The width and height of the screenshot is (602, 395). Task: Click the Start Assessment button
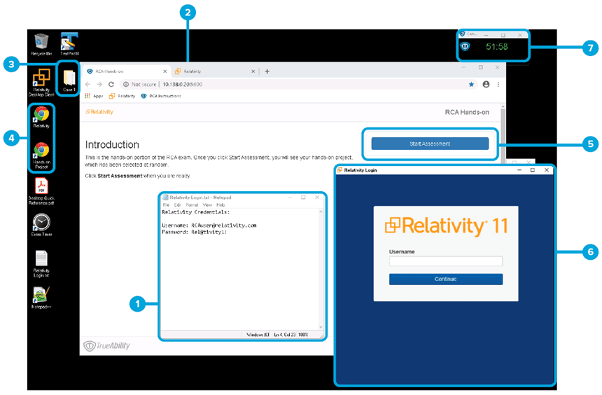click(430, 144)
